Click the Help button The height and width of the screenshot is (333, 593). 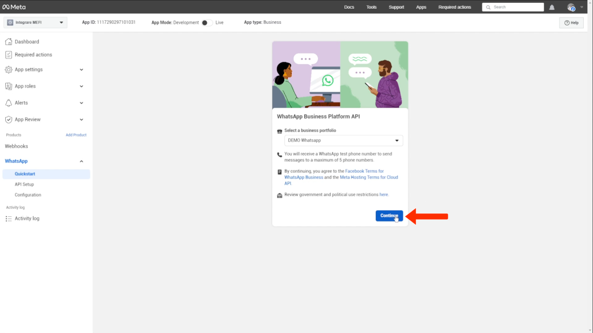click(572, 23)
